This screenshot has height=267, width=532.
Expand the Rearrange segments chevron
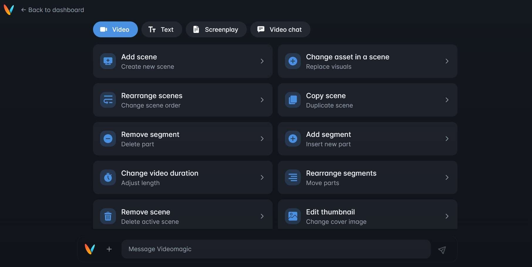(x=447, y=177)
